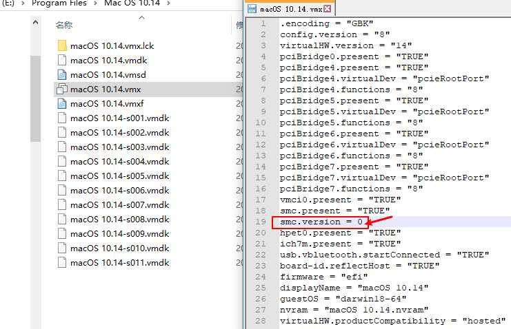Select the macOS 10.14.vmx.lck folder icon
Image resolution: width=511 pixels, height=329 pixels.
pyautogui.click(x=62, y=45)
